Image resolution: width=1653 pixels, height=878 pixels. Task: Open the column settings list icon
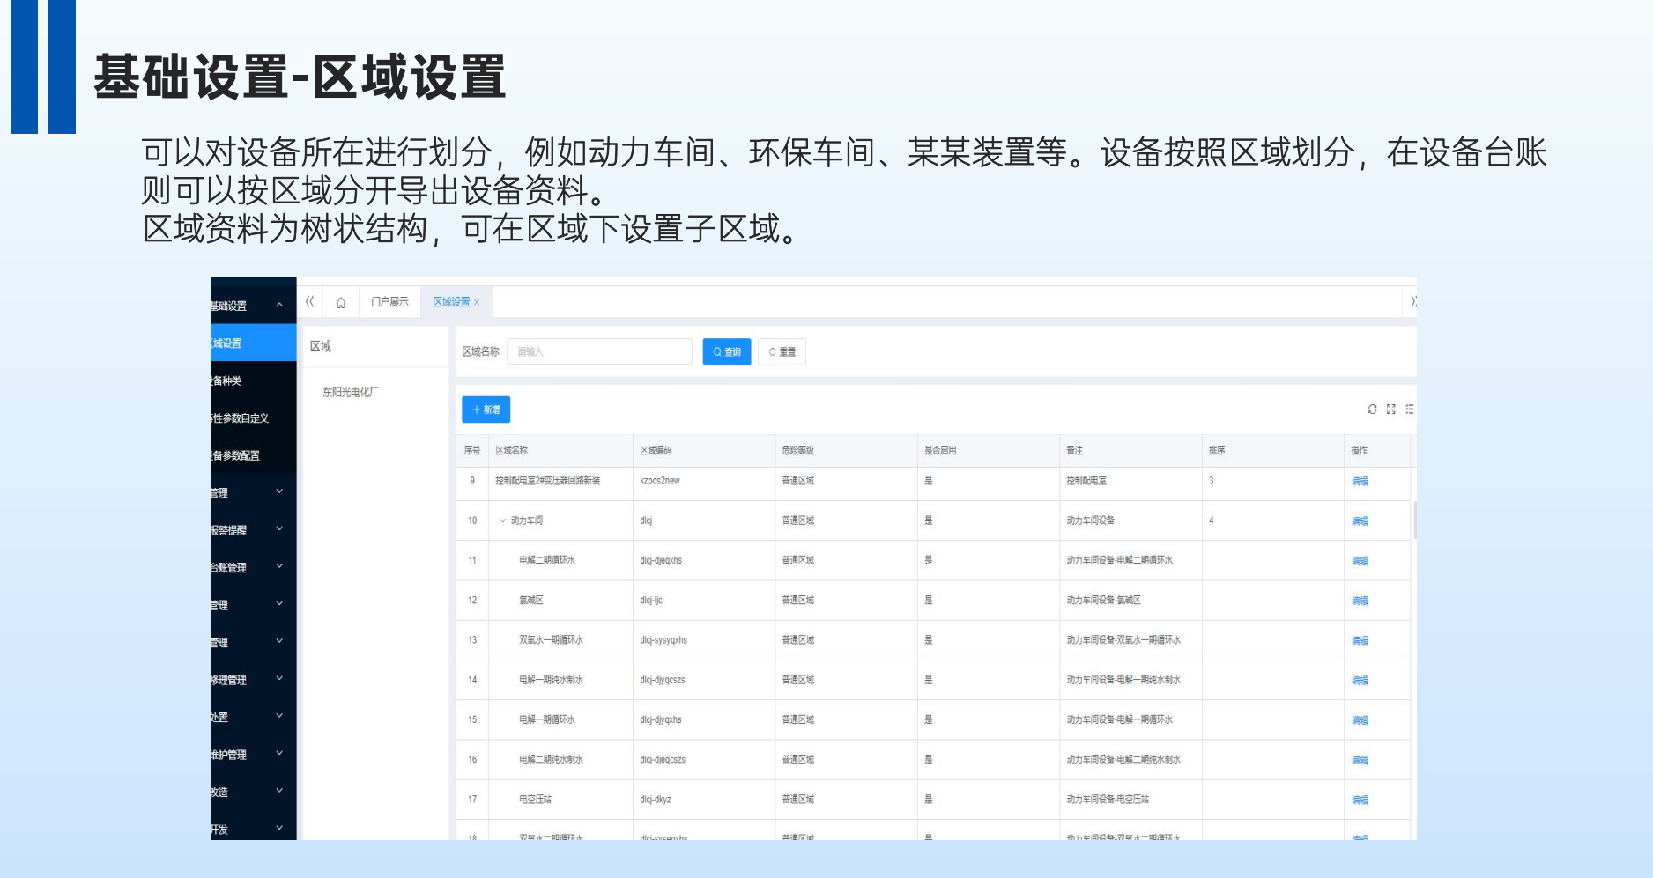(x=1410, y=409)
